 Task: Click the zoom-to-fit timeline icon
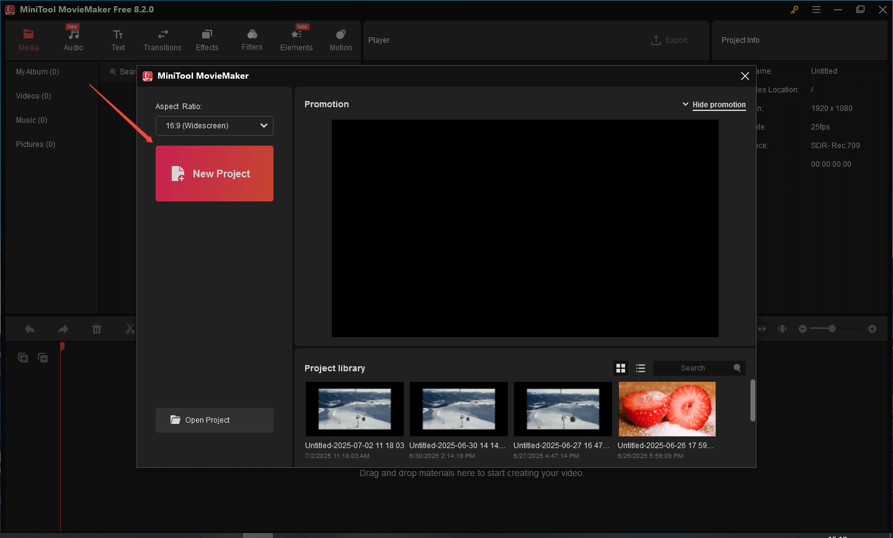coord(783,329)
